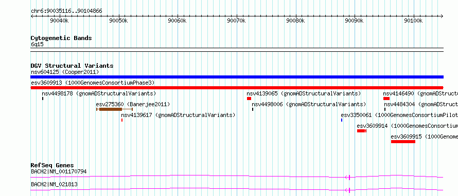Click the blue nsv604125 variant bar

[x=237, y=77]
